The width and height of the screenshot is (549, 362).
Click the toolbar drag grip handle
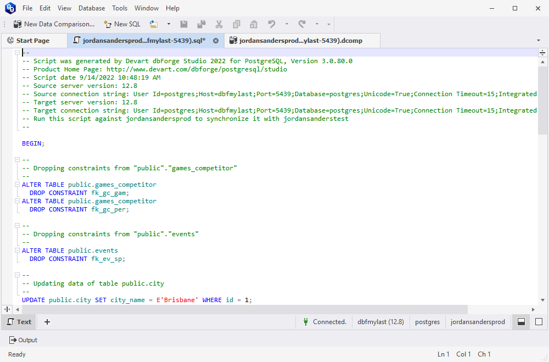(x=4, y=24)
